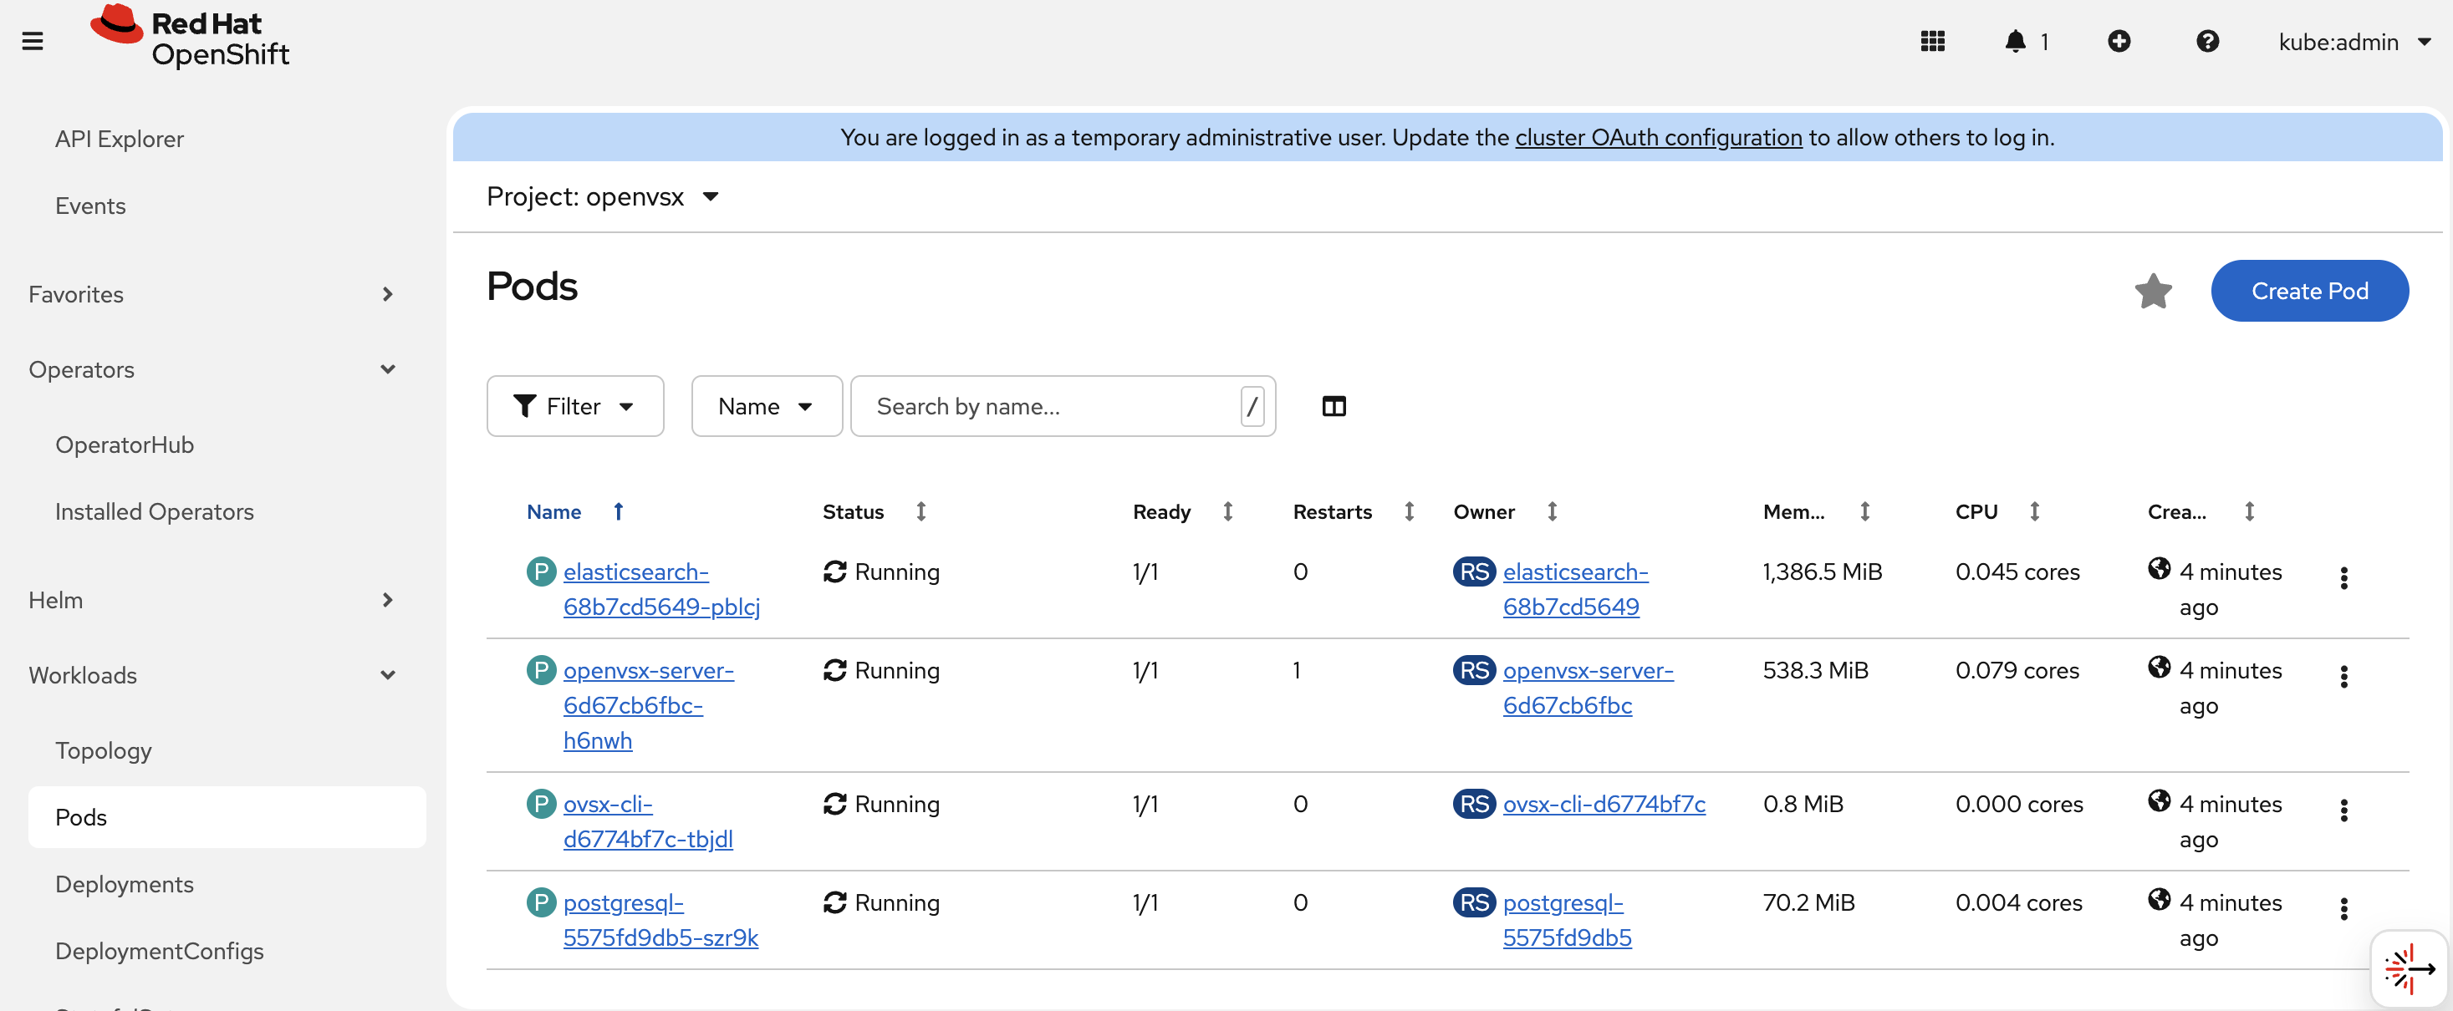
Task: Click the 538.3 MiB memory value
Action: (1815, 671)
